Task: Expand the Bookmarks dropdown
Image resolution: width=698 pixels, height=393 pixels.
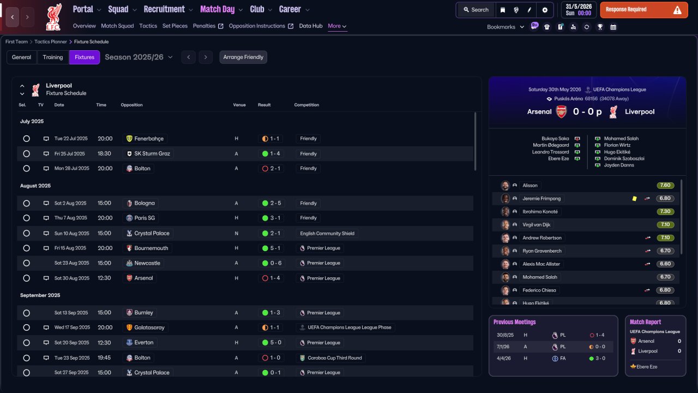Action: 506,27
